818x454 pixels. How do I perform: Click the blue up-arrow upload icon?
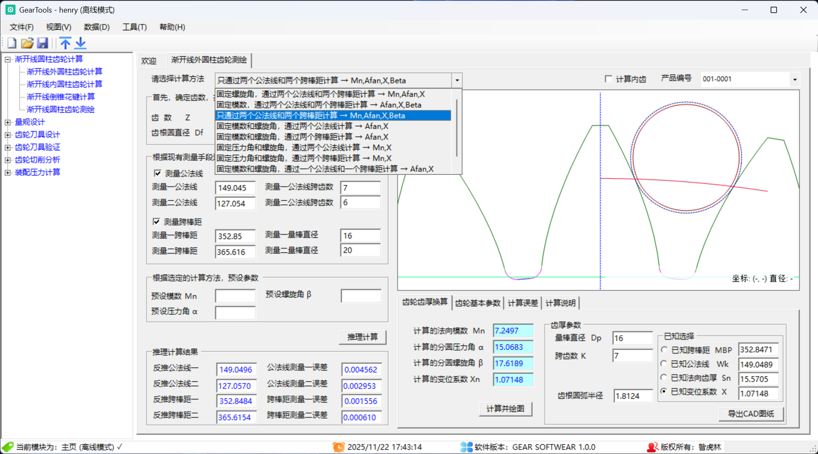[x=65, y=43]
